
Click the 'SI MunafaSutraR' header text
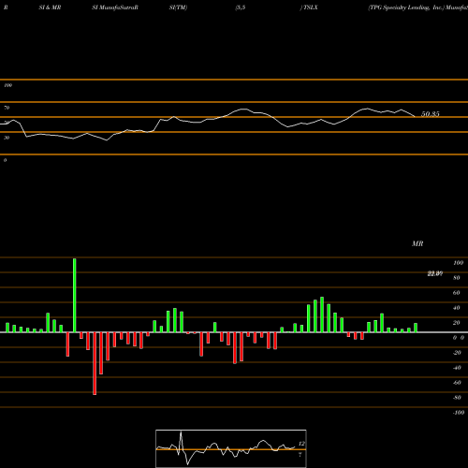click(x=115, y=7)
